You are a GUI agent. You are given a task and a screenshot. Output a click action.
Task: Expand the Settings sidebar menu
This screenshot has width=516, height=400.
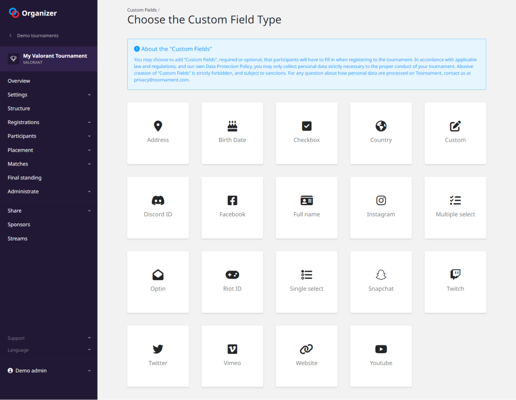[49, 95]
